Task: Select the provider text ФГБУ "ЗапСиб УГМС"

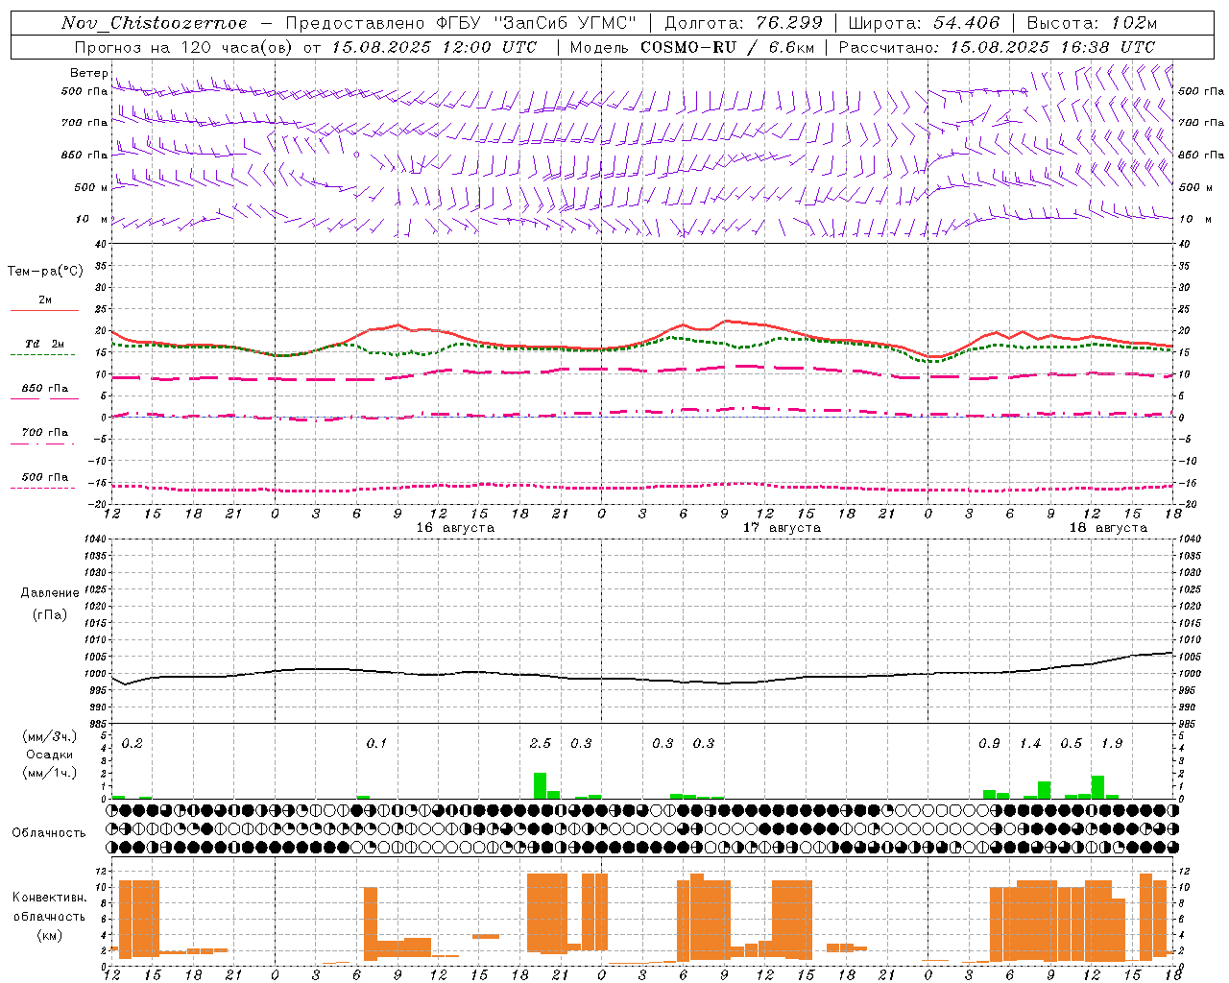Action: click(538, 23)
